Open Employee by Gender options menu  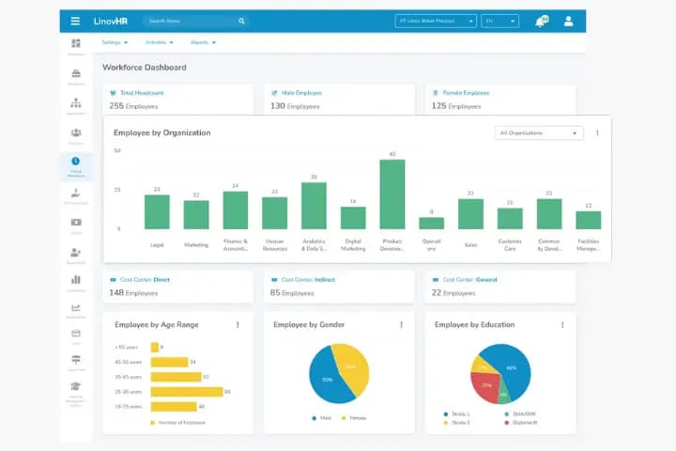pos(402,324)
